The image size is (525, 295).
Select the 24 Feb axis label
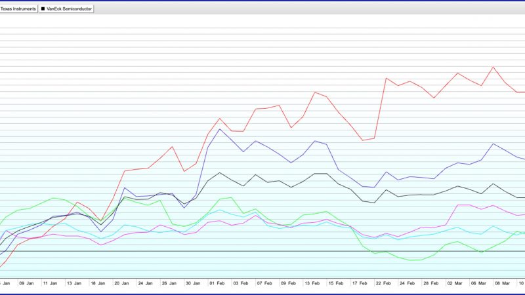(x=407, y=283)
